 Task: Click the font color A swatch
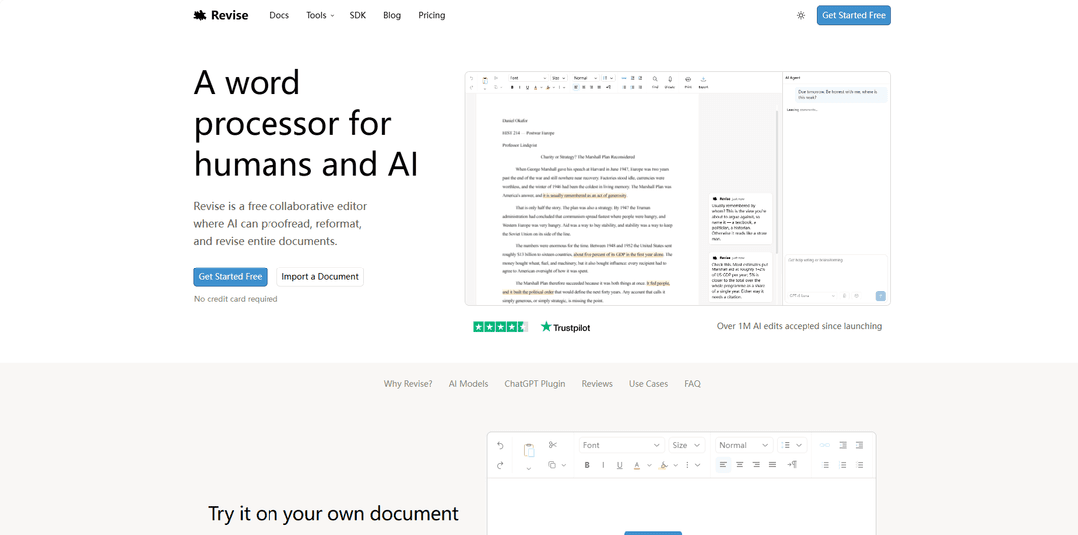pos(637,465)
